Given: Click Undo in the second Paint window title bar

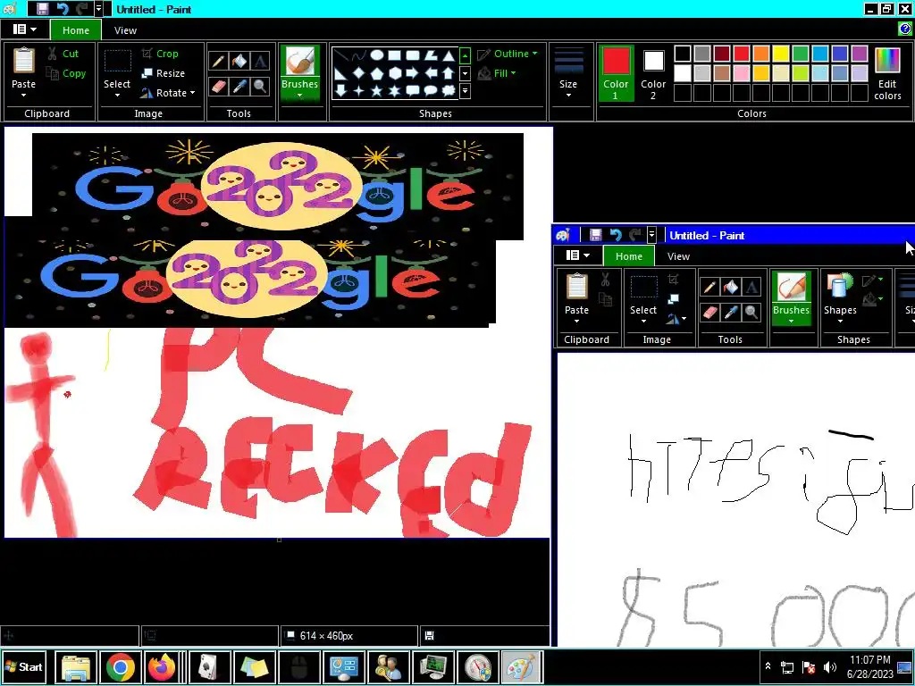Looking at the screenshot, I should coord(615,235).
